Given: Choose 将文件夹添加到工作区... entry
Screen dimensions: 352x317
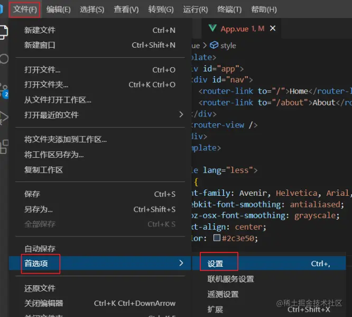Looking at the screenshot, I should [x=100, y=139].
